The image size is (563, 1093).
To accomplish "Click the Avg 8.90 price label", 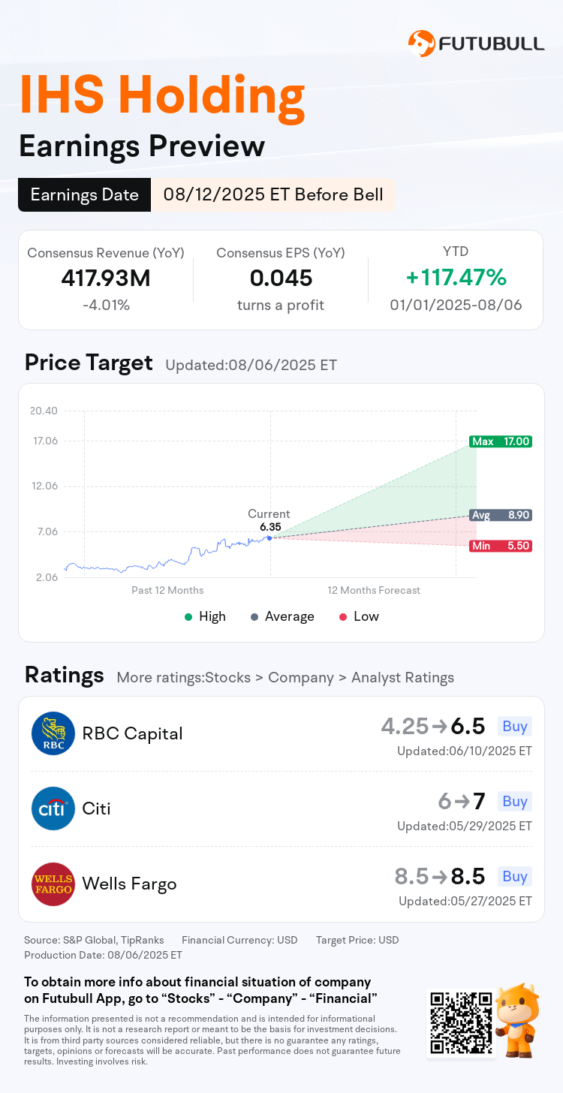I will pyautogui.click(x=500, y=515).
